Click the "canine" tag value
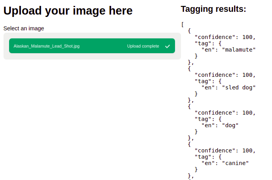Viewport: 272px width, 180px height. [236, 163]
